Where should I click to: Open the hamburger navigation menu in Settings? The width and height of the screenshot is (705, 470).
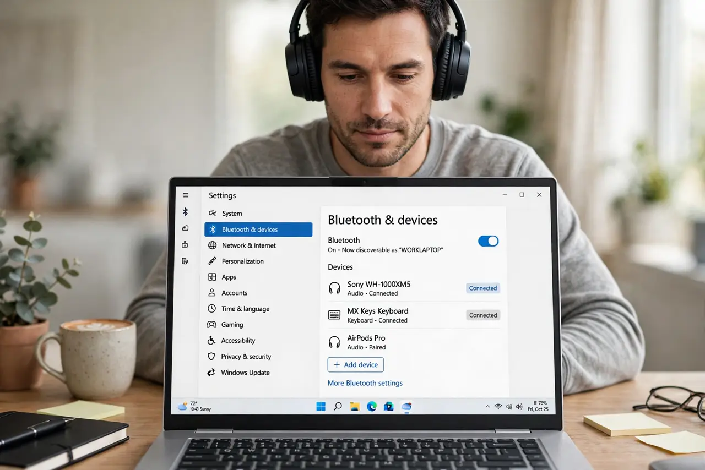[x=186, y=195]
